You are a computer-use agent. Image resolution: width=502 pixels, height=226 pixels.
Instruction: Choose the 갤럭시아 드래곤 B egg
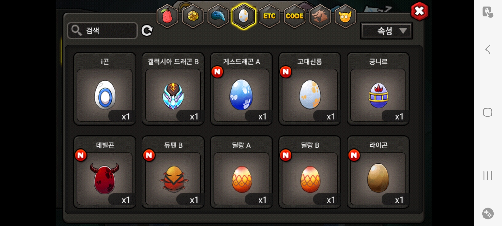pyautogui.click(x=173, y=89)
